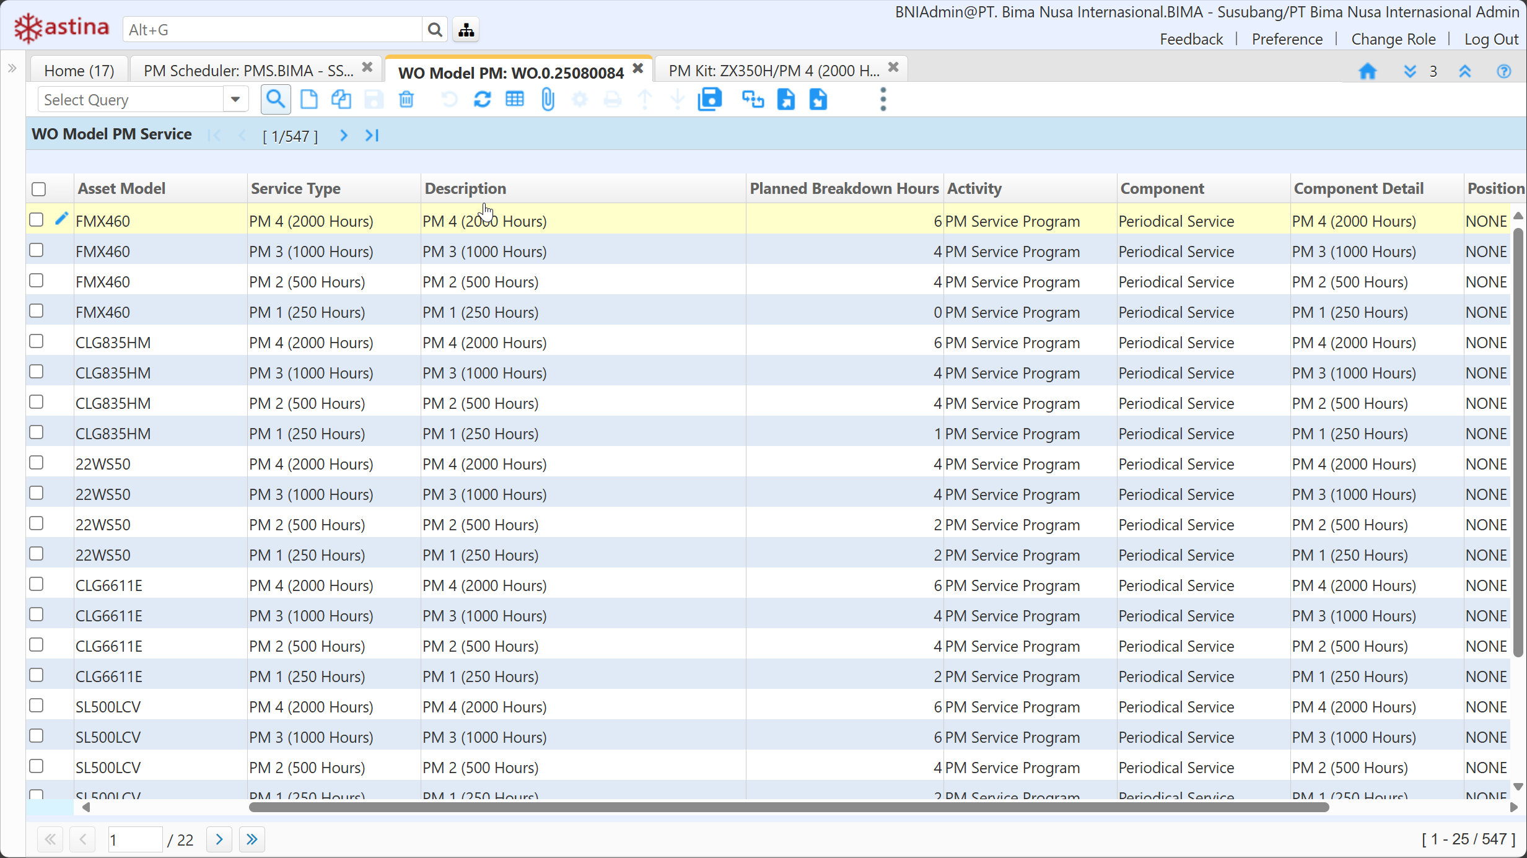Switch to the Home (17) tab

79,71
